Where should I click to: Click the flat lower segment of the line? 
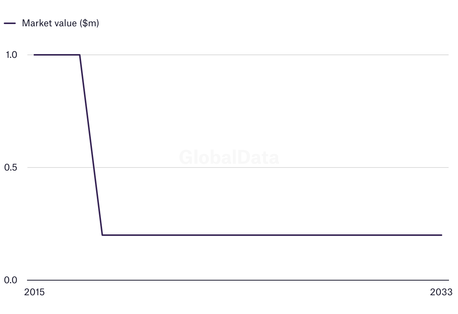point(272,235)
